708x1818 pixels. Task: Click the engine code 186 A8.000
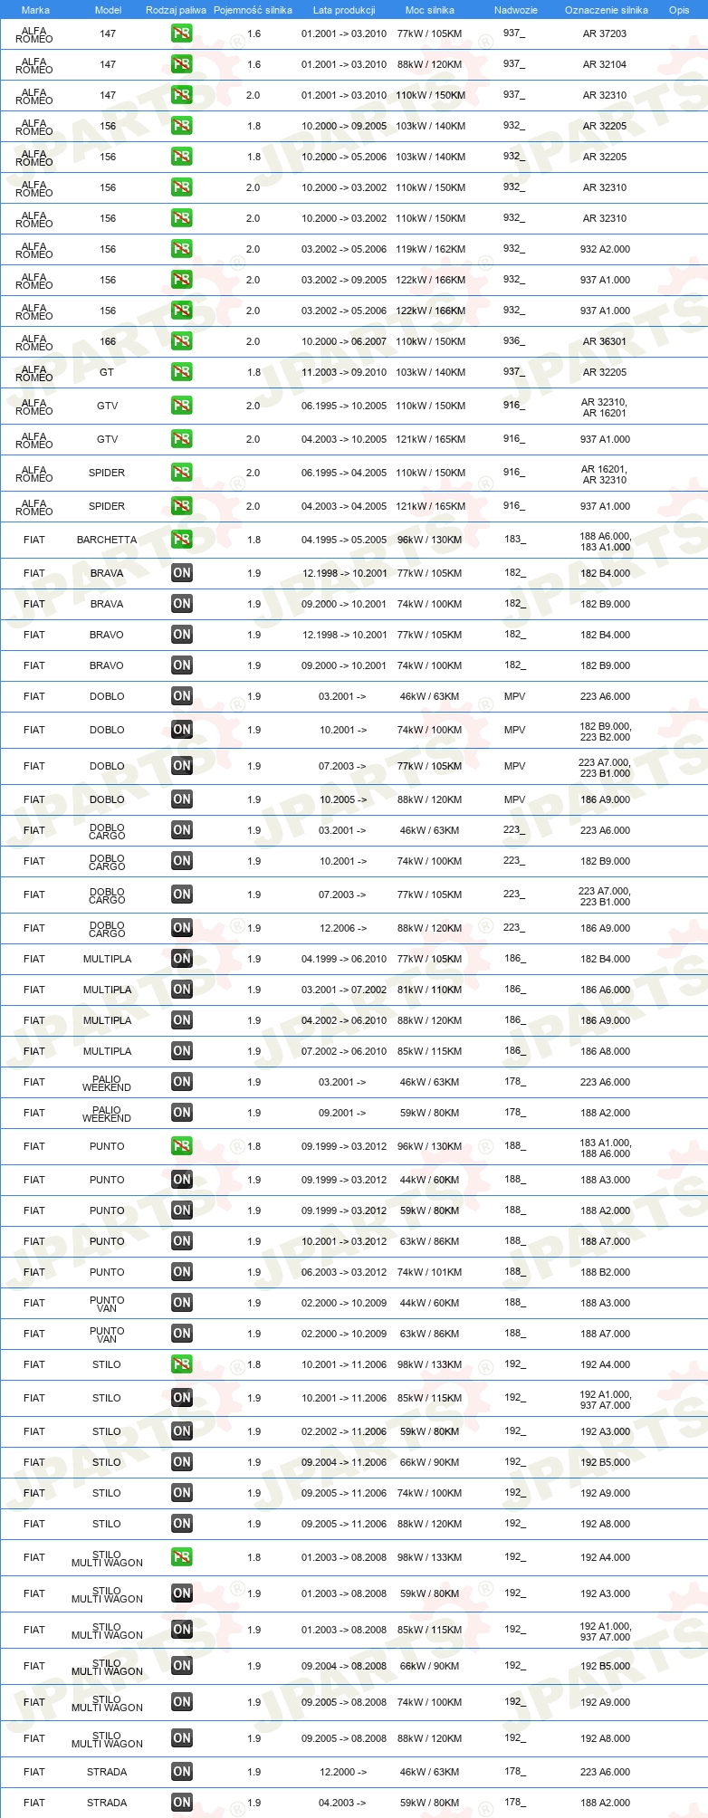606,1051
